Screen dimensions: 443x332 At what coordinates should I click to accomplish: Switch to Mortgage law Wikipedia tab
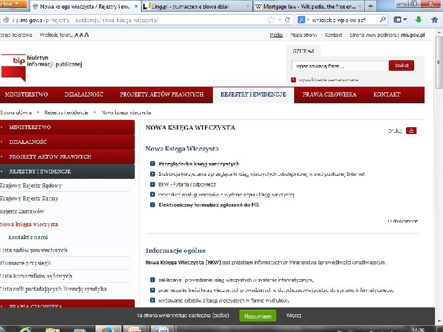pos(308,6)
